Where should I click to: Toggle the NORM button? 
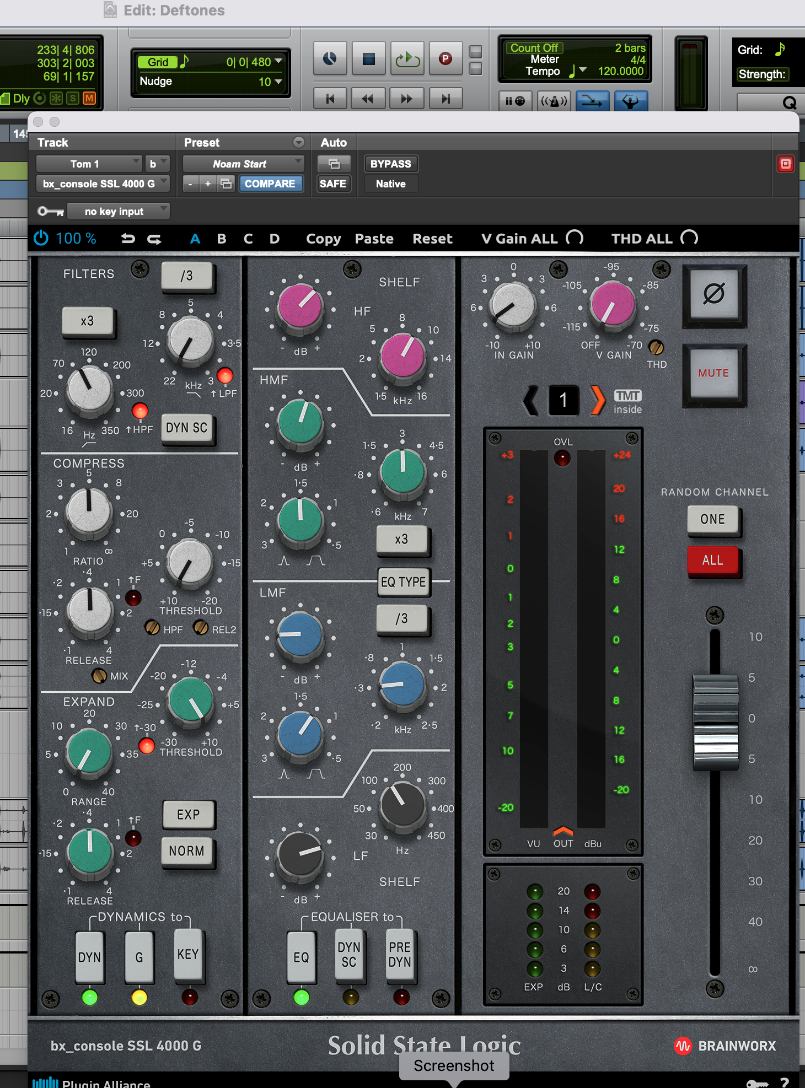point(187,852)
